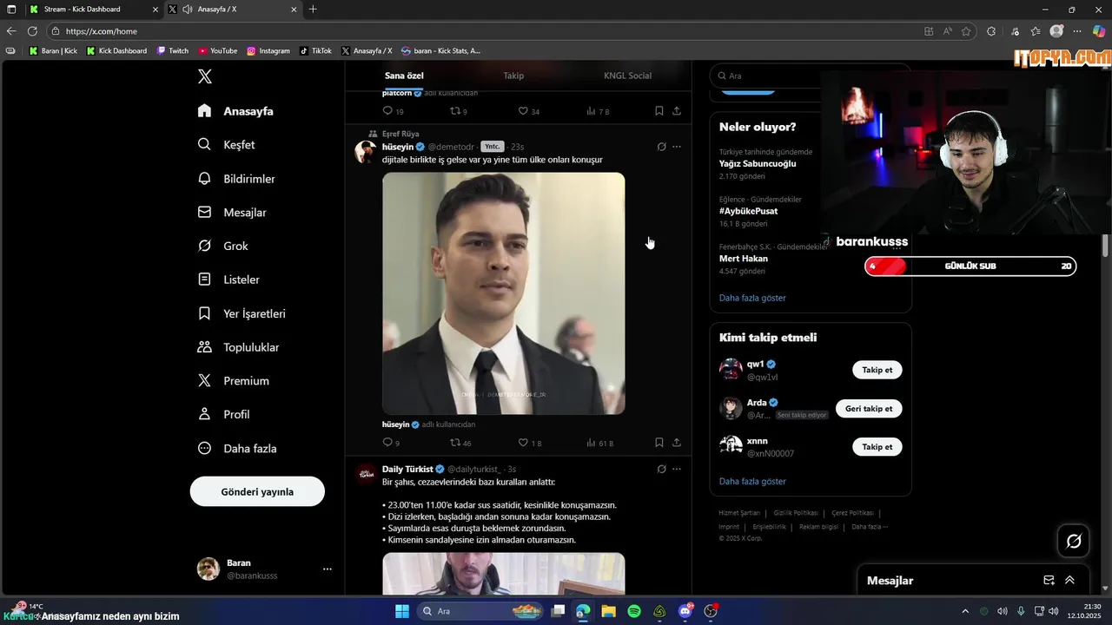Repost hüseyin's post with 46 reposts
The image size is (1112, 625).
click(x=460, y=443)
